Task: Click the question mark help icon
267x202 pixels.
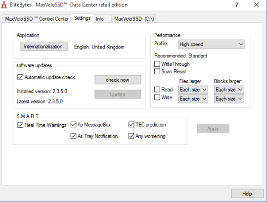Action: click(237, 5)
